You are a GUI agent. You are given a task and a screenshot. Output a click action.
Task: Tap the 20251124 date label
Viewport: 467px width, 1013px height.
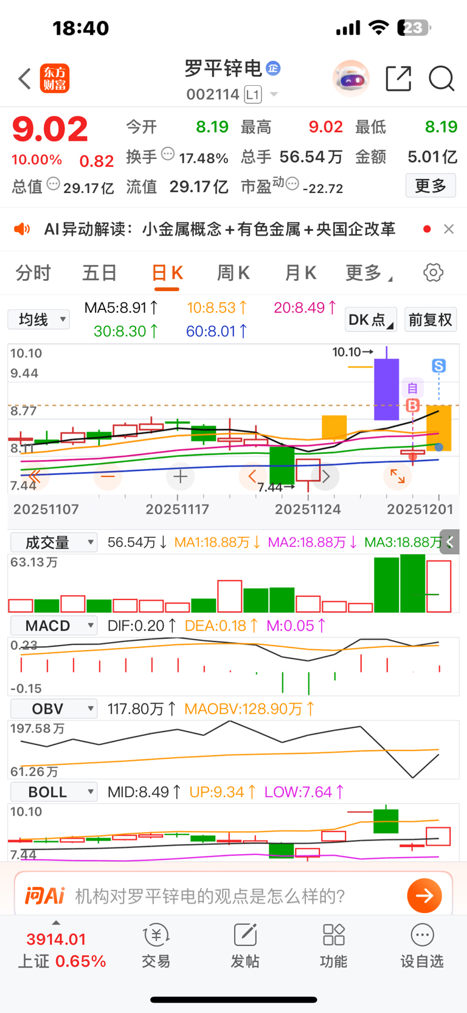click(308, 509)
